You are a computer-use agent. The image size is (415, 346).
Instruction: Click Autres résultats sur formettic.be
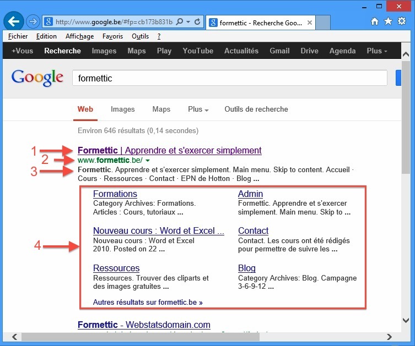coord(148,302)
